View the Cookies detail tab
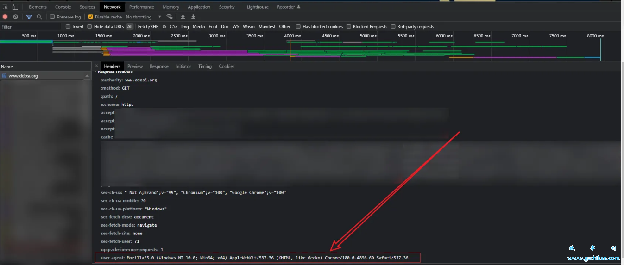Screen dimensions: 624x265 click(227, 66)
